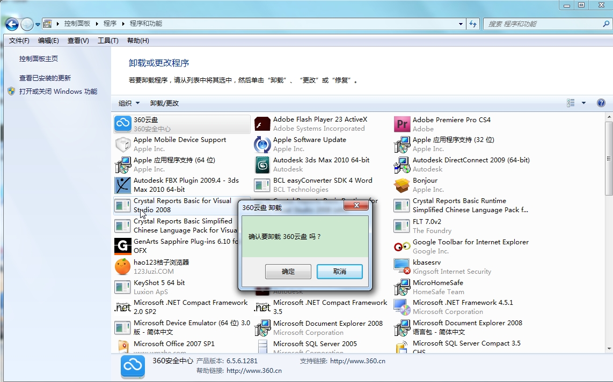
Task: Select Crystal Reports Basic Simplified Chinese Language Pack
Action: tap(176, 226)
